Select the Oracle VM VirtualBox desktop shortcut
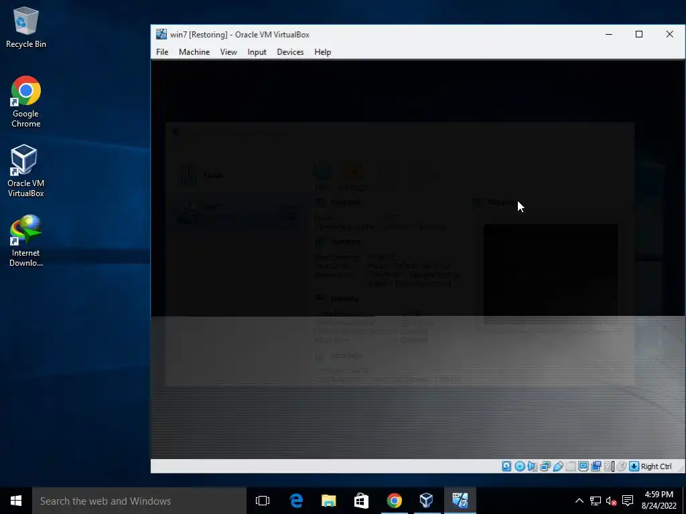Screen dimensions: 686x514 26,171
